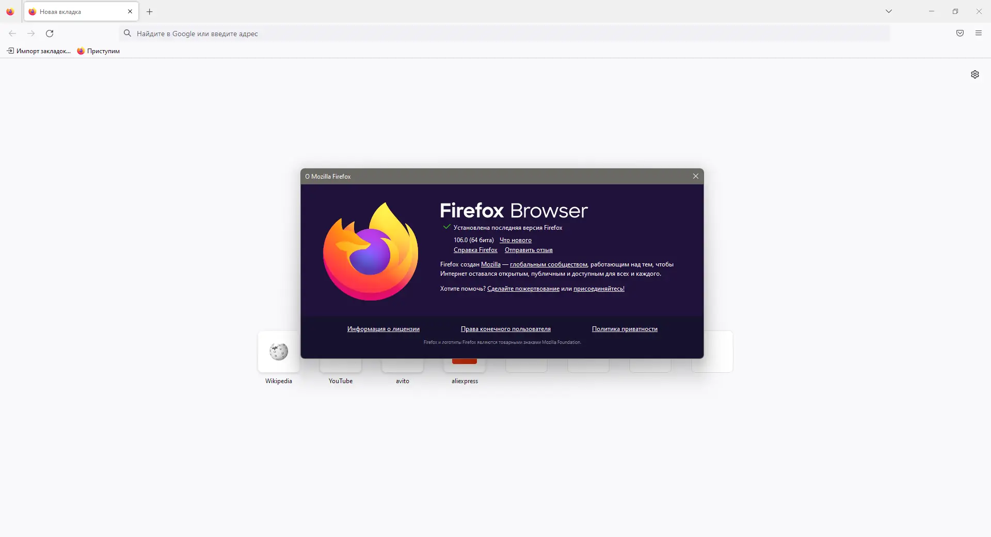Open the Справка Firefox link
Viewport: 991px width, 537px height.
475,250
